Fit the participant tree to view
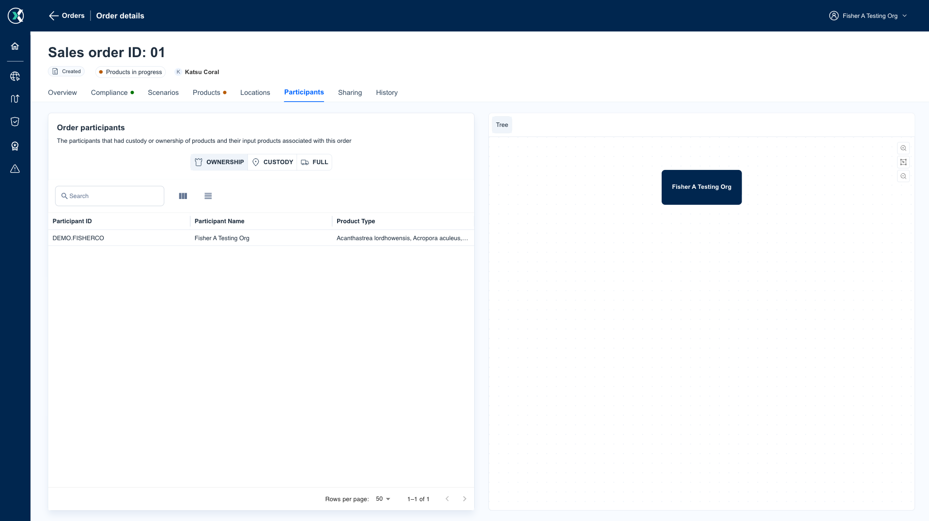Viewport: 929px width, 521px height. coord(903,162)
